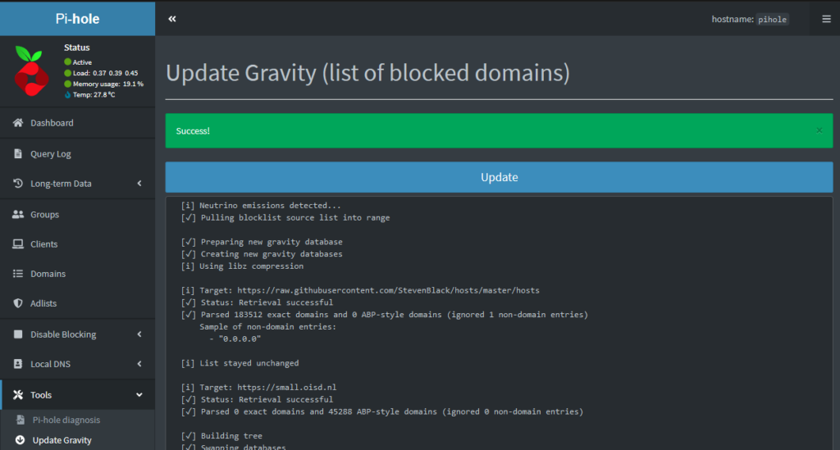Click 'Preparing new gravity database' log line
This screenshot has width=840, height=450.
[262, 241]
